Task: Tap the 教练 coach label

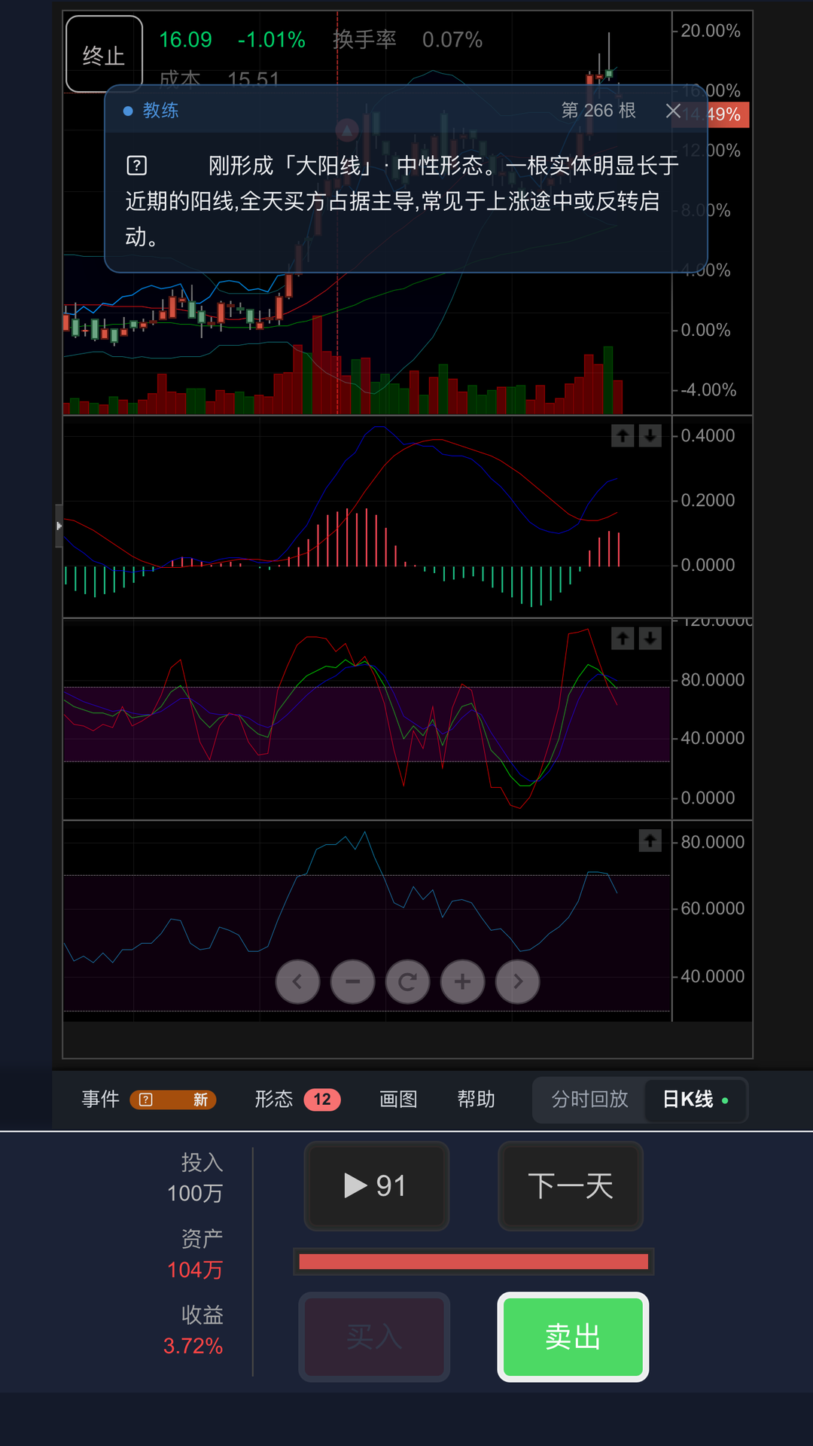Action: click(160, 111)
